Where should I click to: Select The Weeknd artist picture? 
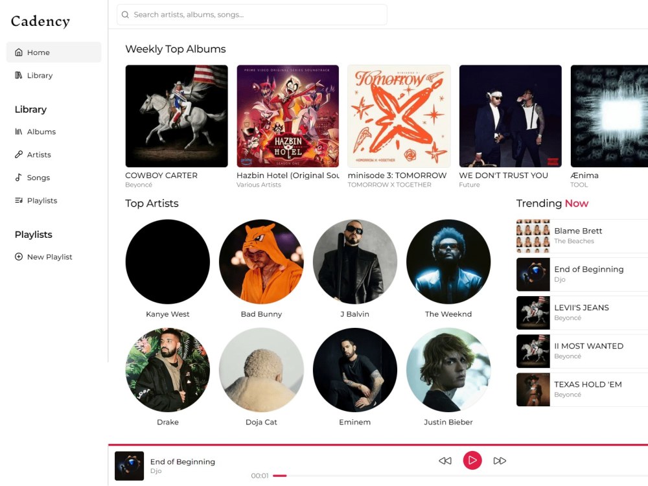[448, 262]
